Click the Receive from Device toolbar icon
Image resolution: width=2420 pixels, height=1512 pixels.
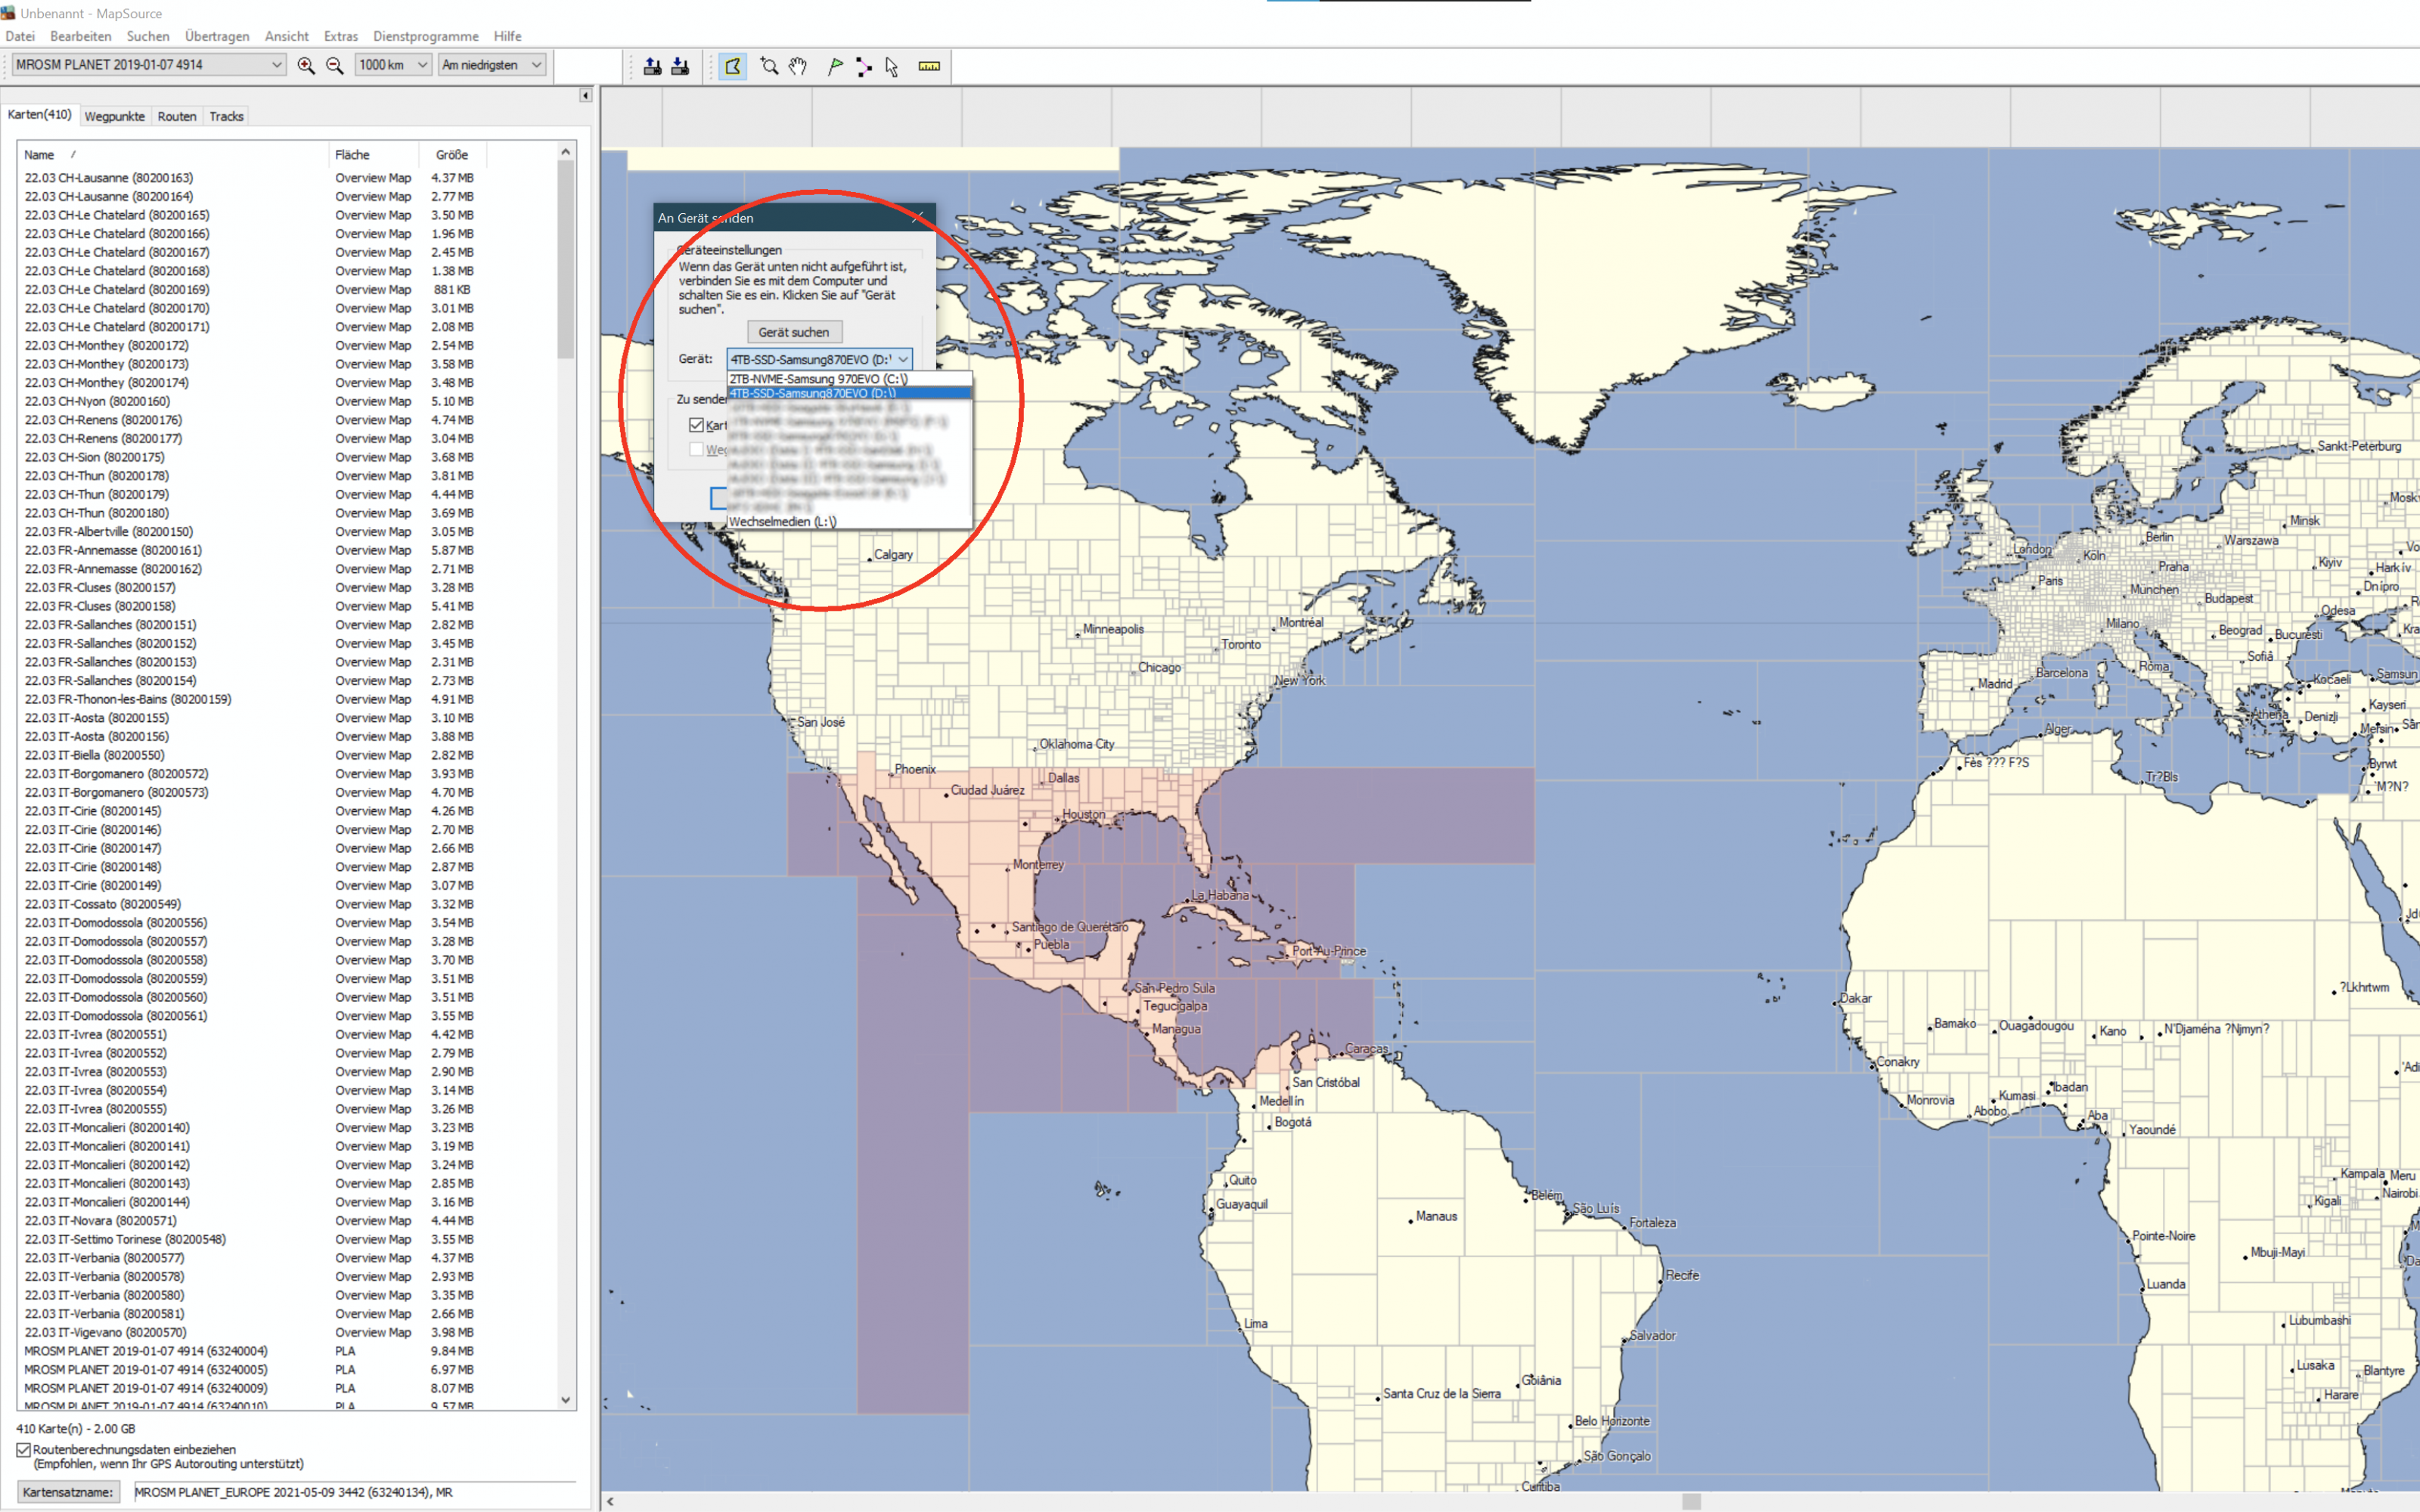pos(680,66)
